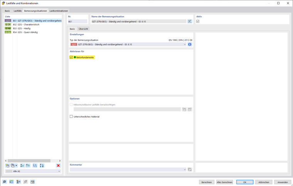Open the Übersicht sub-tab
Viewport: 293px width, 186px height.
point(83,29)
